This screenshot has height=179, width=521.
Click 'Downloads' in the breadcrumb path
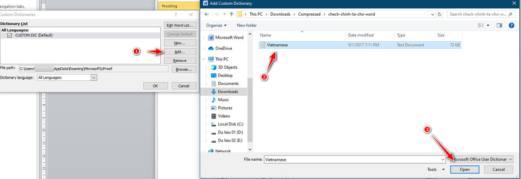[280, 14]
